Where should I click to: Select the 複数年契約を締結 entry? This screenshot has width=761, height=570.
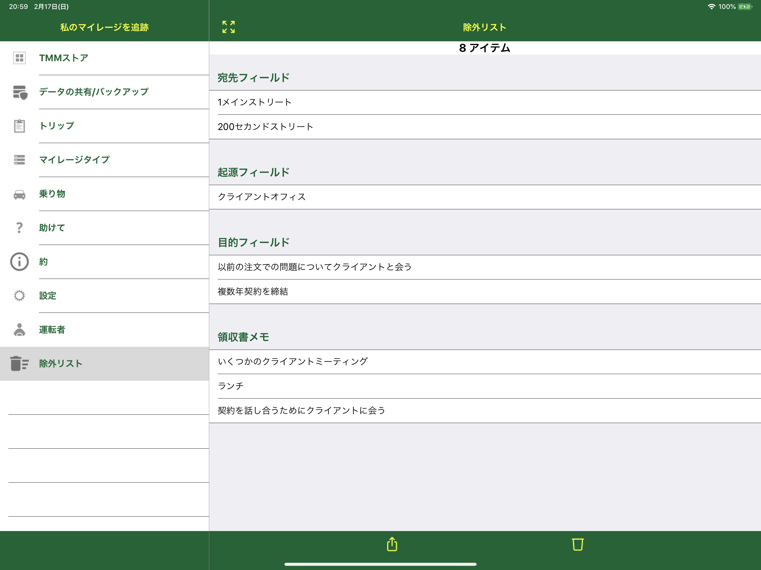(x=253, y=291)
